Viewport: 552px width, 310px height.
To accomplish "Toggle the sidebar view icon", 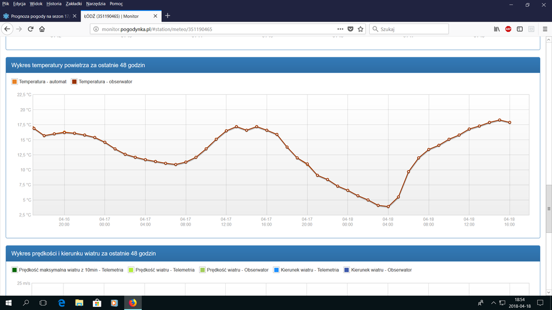I will (x=519, y=29).
